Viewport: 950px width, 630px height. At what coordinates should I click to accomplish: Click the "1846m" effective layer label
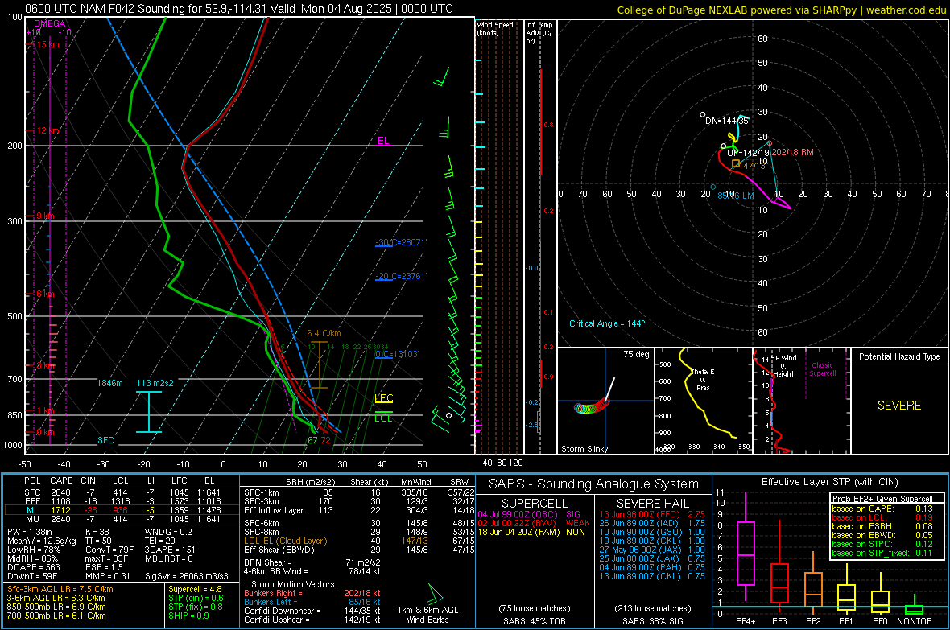[109, 383]
